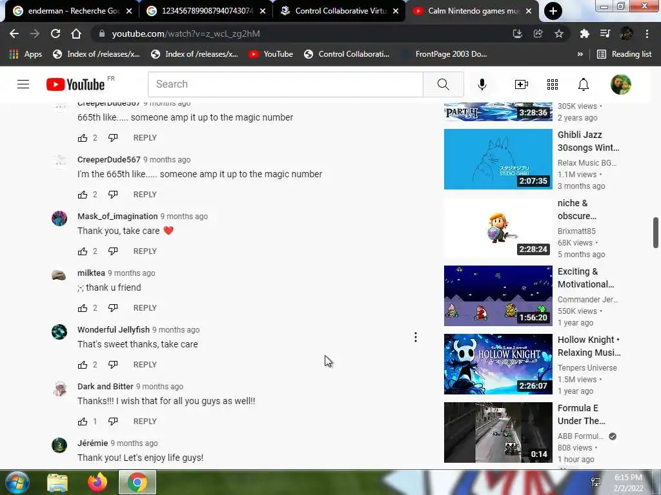Open Firefox from the taskbar
Image resolution: width=661 pixels, height=495 pixels.
[x=97, y=482]
